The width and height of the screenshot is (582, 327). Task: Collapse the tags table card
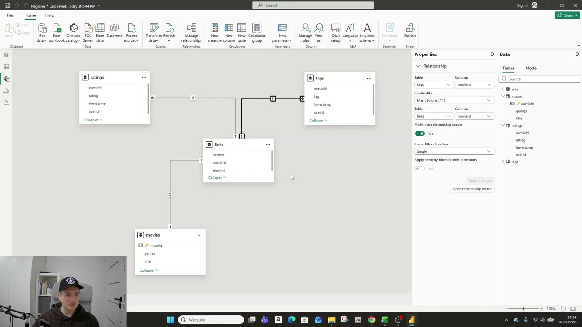point(318,121)
